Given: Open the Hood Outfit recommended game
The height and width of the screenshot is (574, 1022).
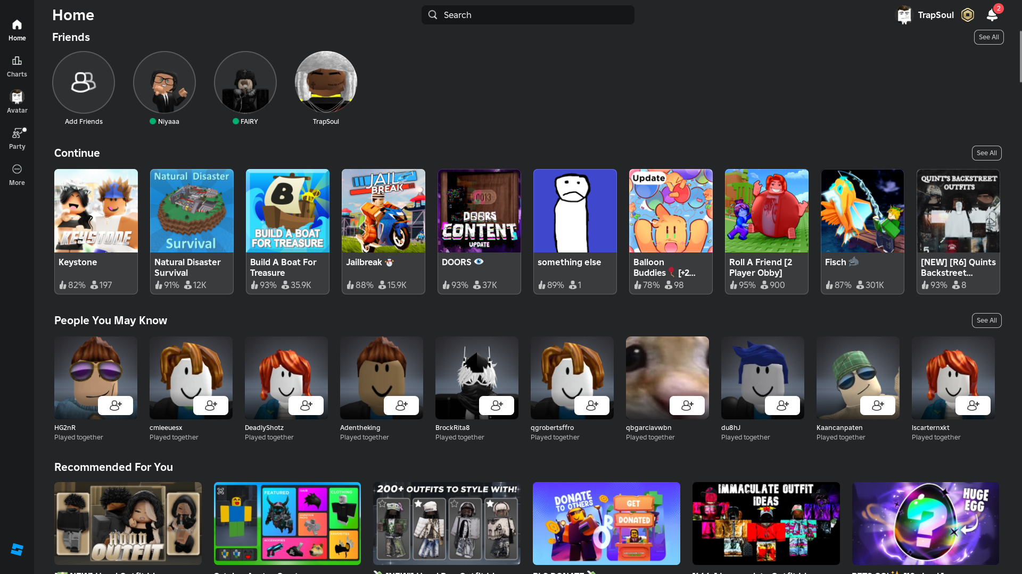Looking at the screenshot, I should pos(128,524).
